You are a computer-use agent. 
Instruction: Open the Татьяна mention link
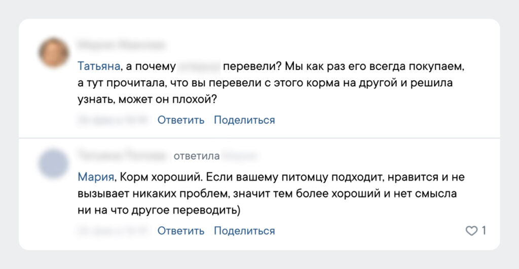99,66
